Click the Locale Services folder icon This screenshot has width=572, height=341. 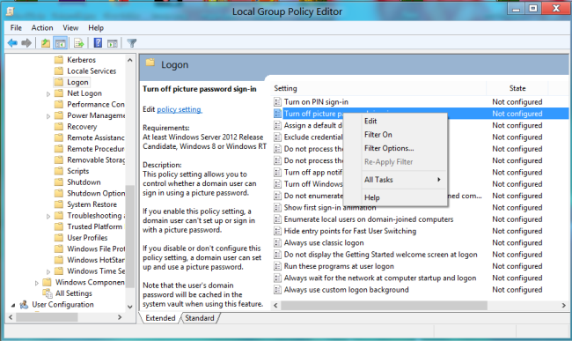point(59,70)
